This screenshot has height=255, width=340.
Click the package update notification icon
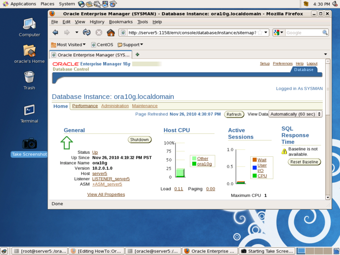click(x=306, y=4)
